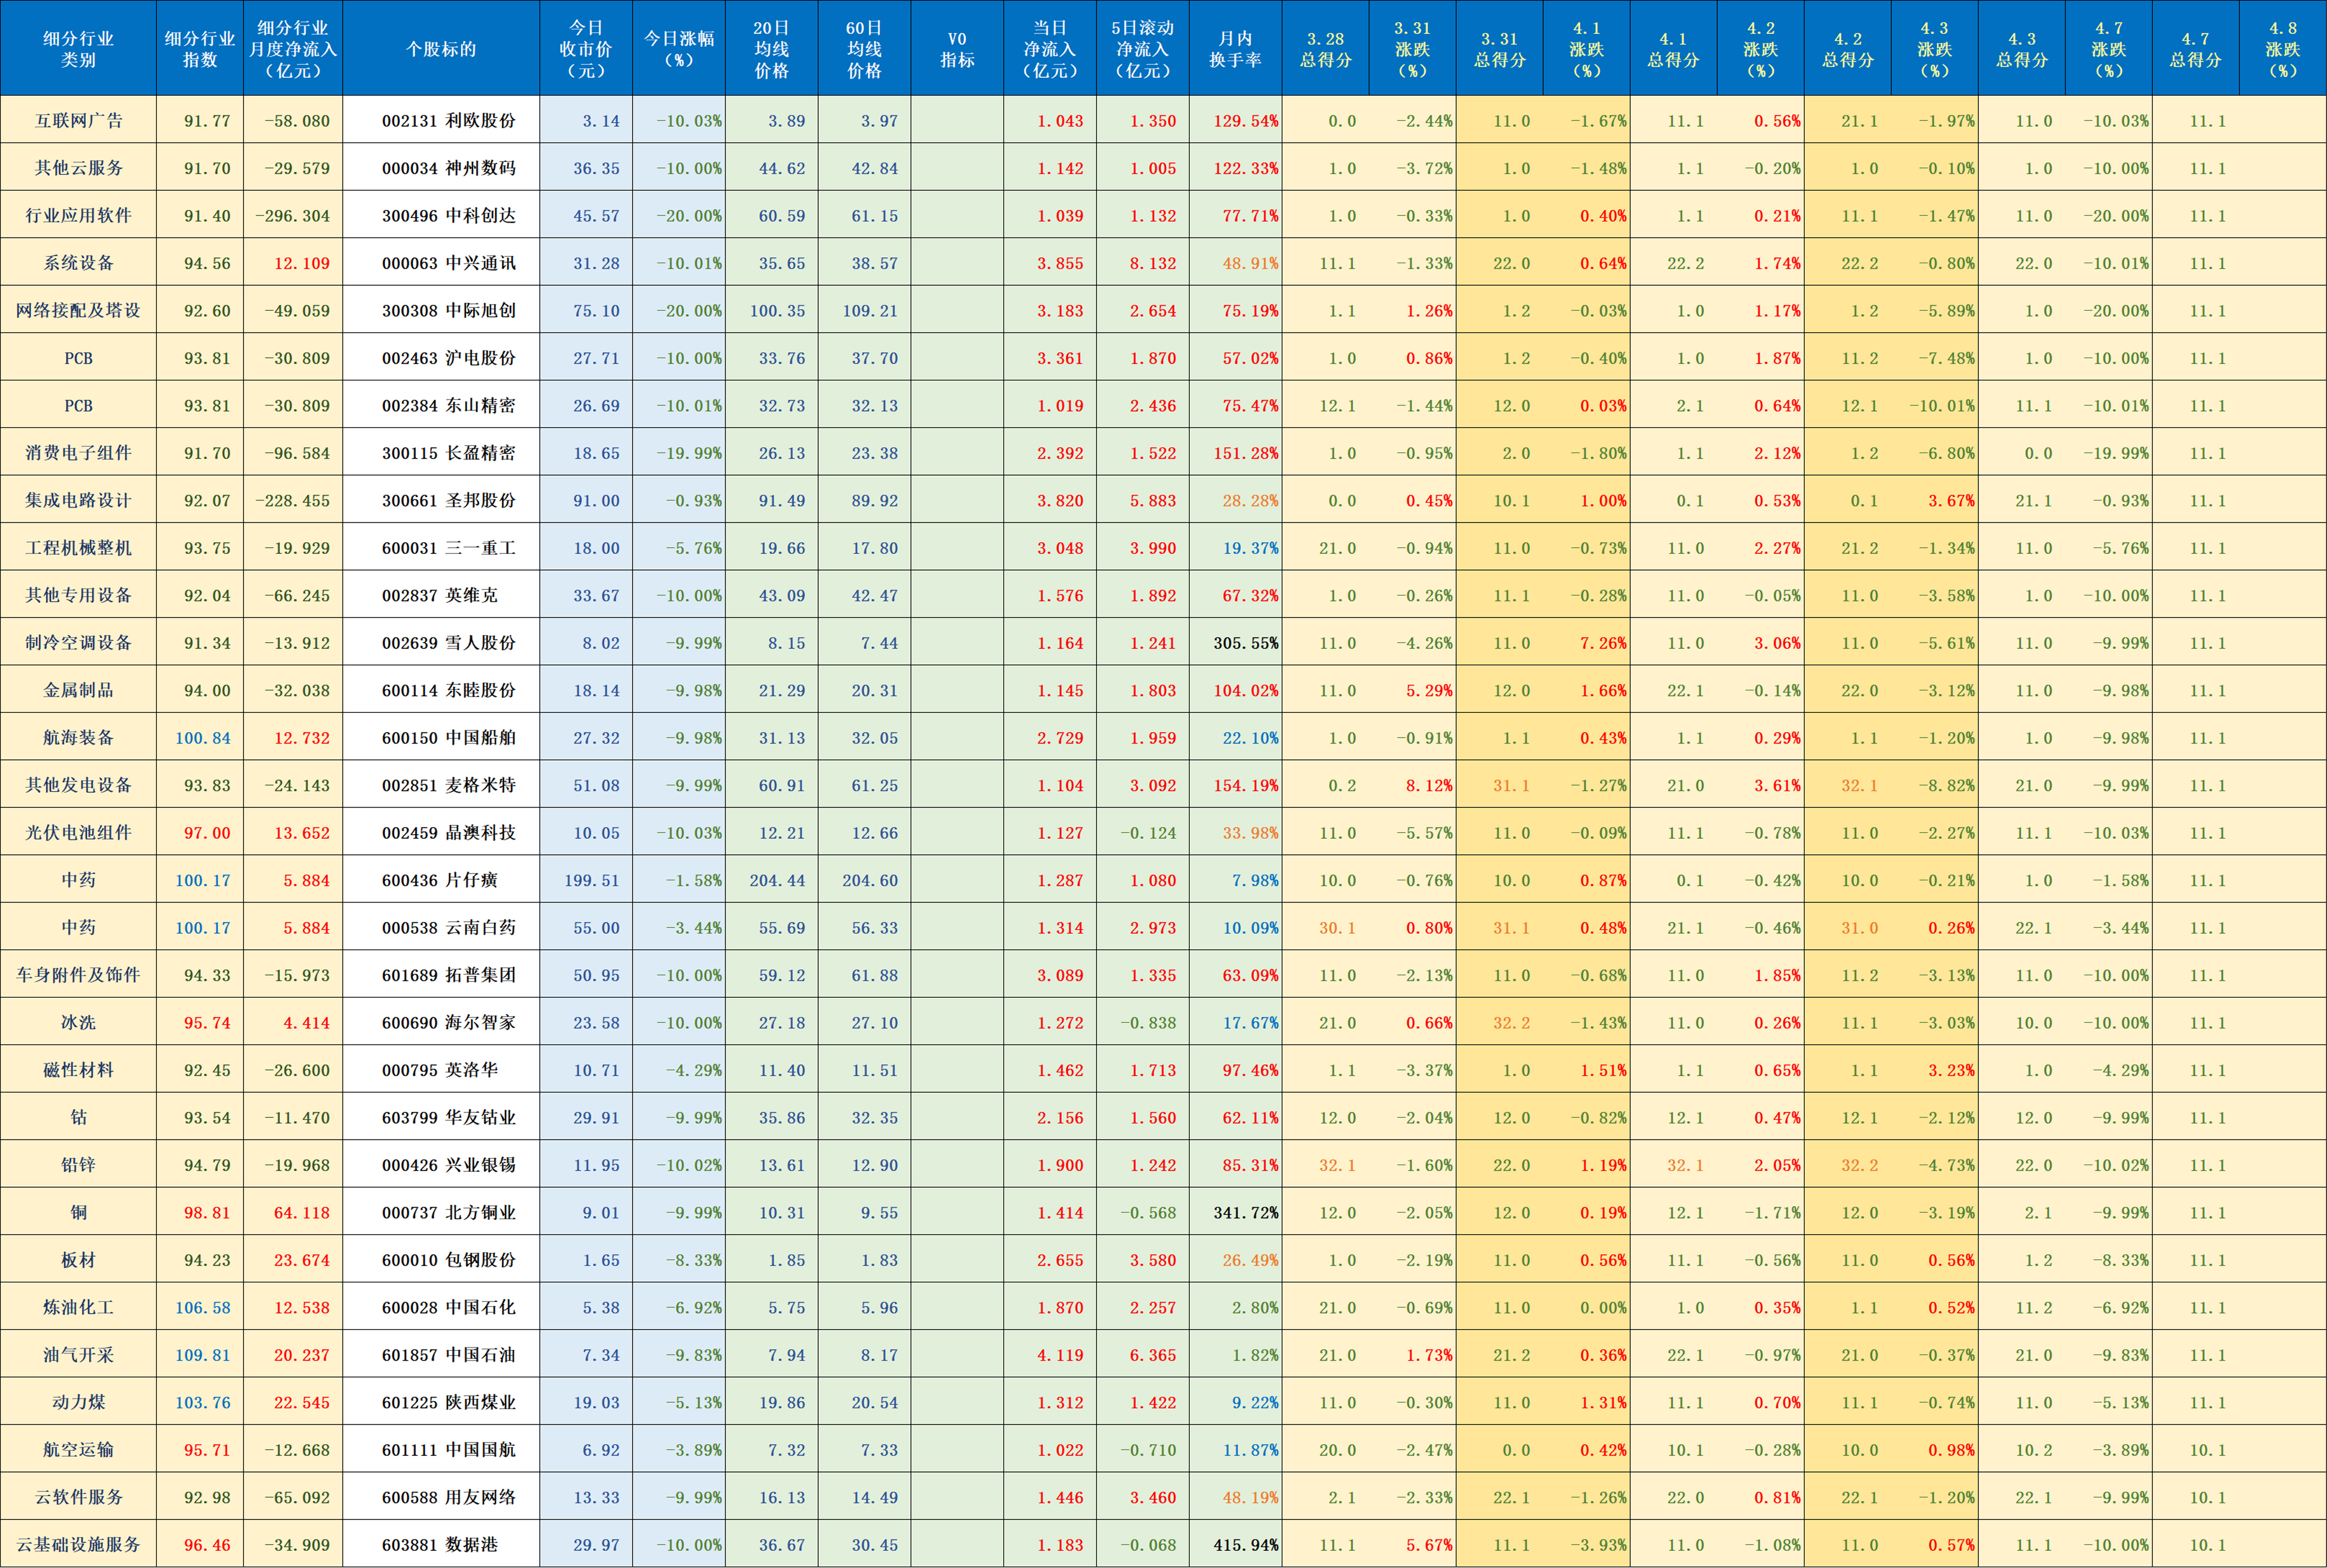Select turnover rate 415.94%

pyautogui.click(x=1245, y=1545)
